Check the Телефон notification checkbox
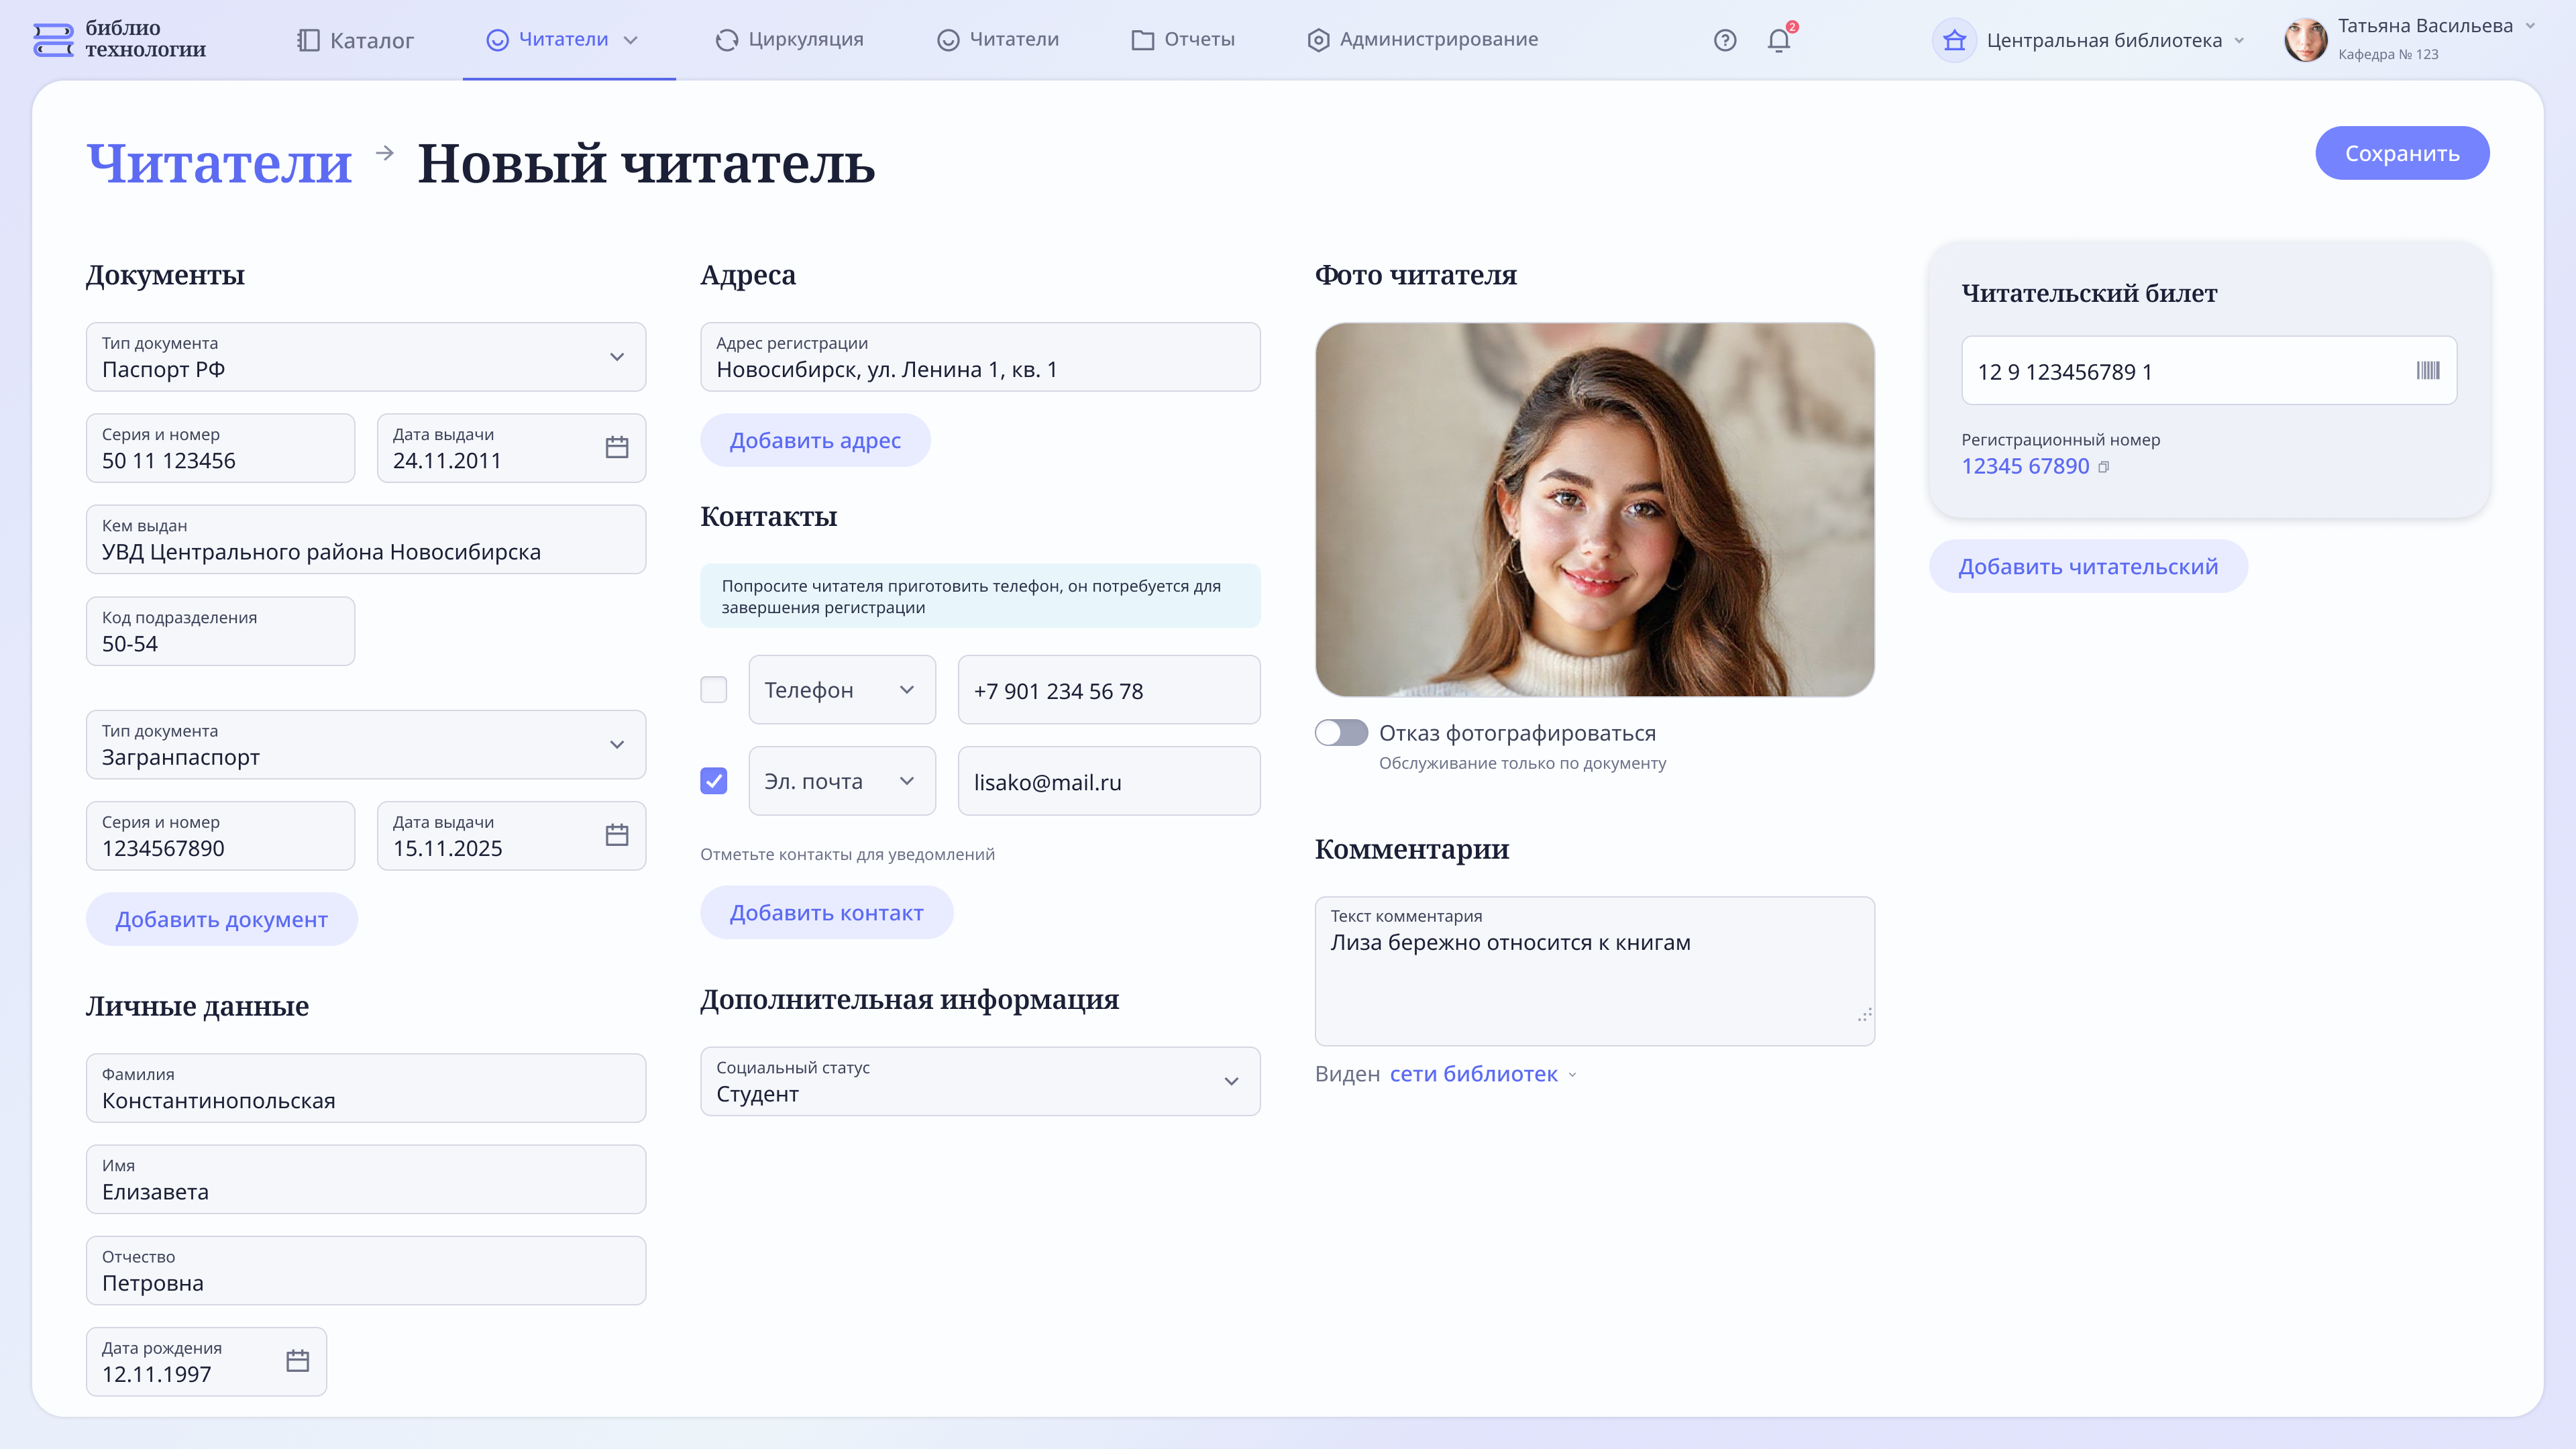 pos(714,689)
